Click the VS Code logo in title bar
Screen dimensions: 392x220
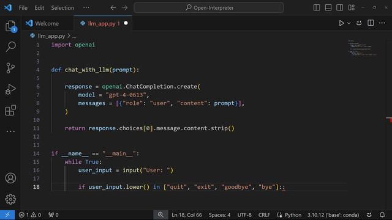pos(8,7)
